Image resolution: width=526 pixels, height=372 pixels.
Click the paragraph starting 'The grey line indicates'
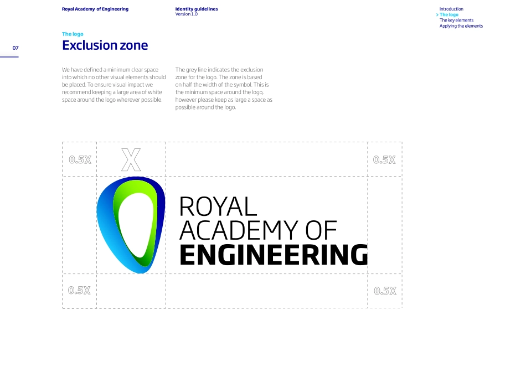tap(224, 89)
